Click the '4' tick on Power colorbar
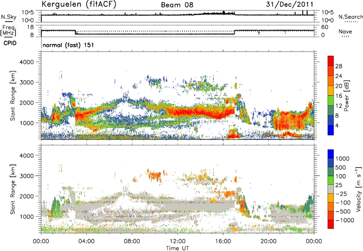The width and height of the screenshot is (363, 251). (337, 125)
